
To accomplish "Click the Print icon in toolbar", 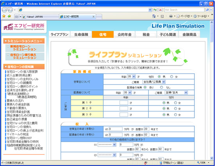I will [171, 16].
